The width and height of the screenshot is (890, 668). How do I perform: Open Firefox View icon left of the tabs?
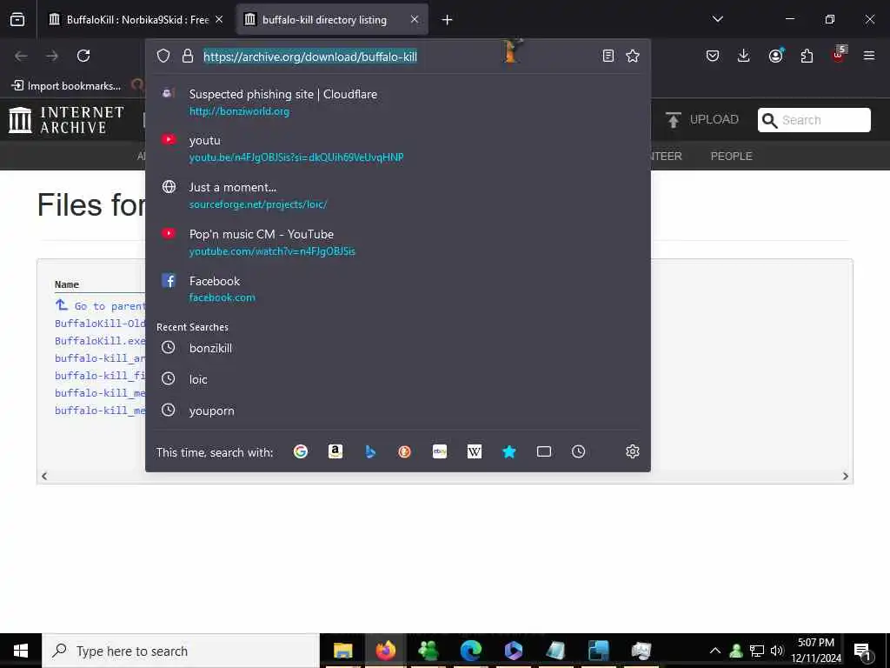tap(17, 20)
